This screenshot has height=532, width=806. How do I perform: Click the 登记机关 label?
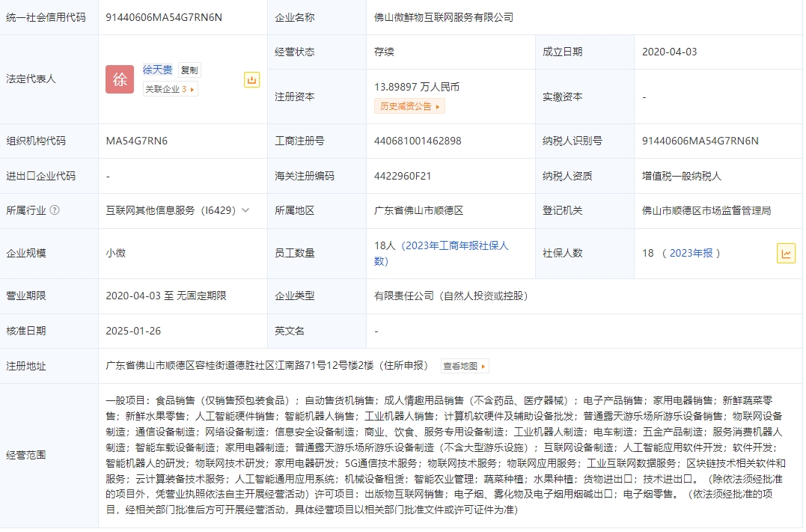[562, 210]
